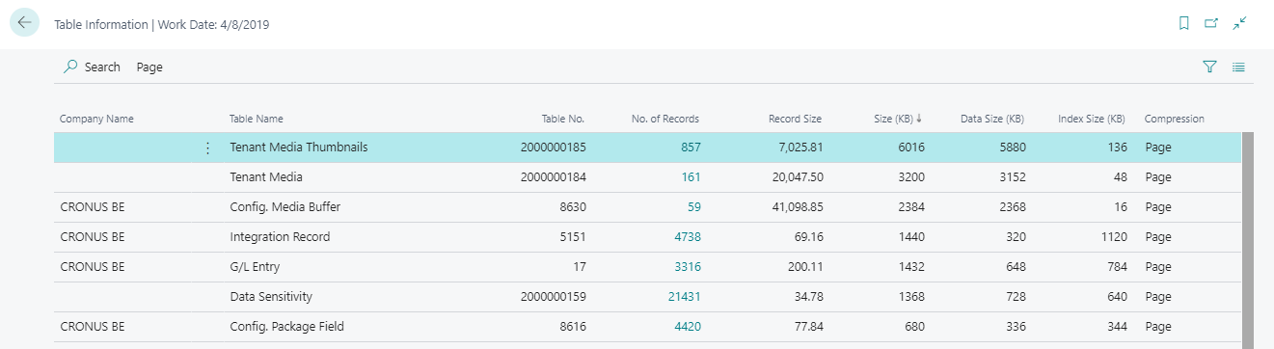Sort by the Table Name column header

click(257, 119)
